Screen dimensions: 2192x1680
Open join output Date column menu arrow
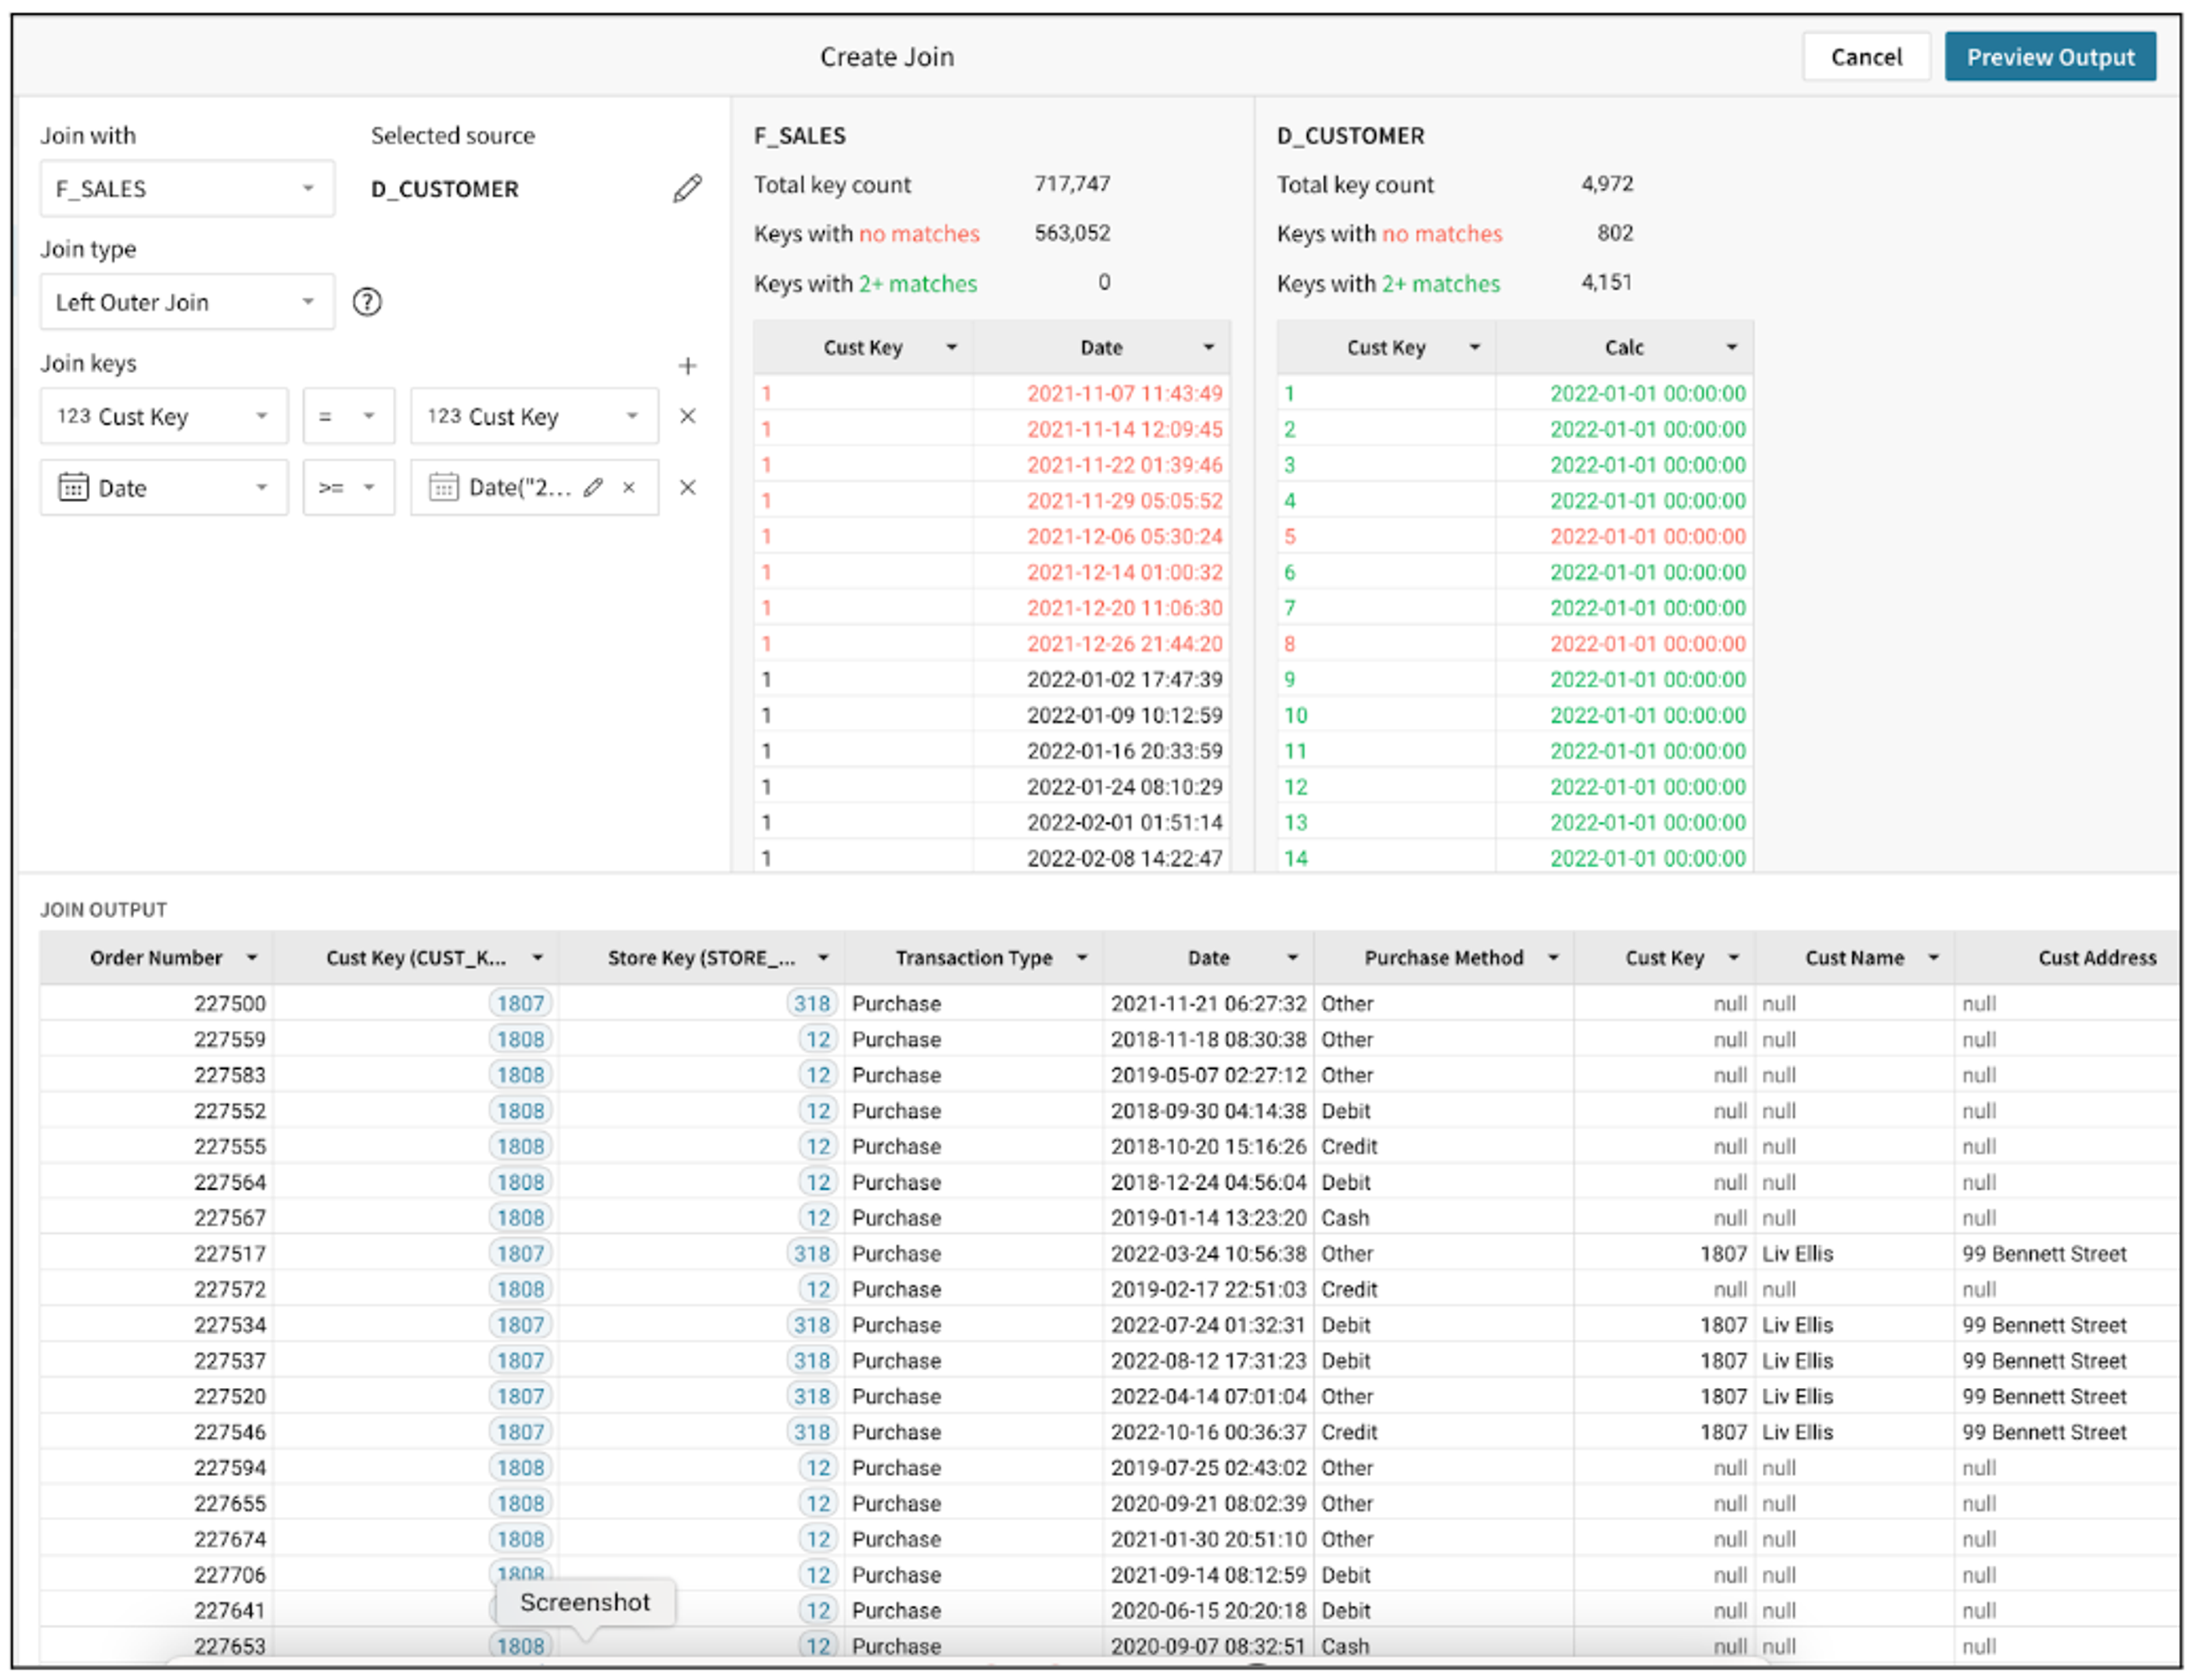[1292, 958]
